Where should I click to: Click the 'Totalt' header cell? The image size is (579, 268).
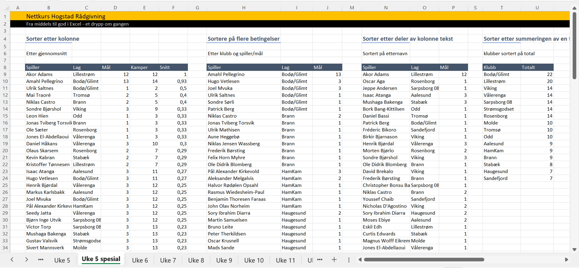537,67
